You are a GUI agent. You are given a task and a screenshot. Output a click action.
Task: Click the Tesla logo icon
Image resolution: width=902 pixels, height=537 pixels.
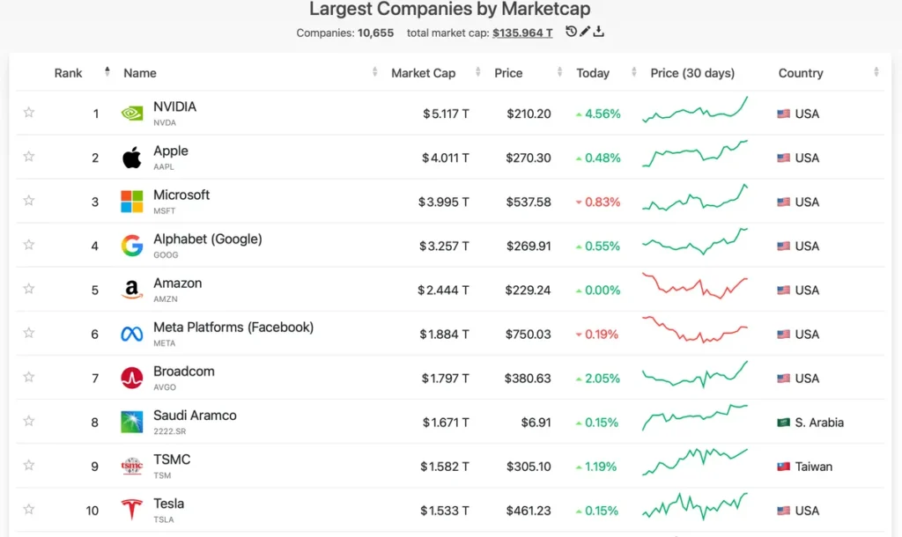(132, 510)
